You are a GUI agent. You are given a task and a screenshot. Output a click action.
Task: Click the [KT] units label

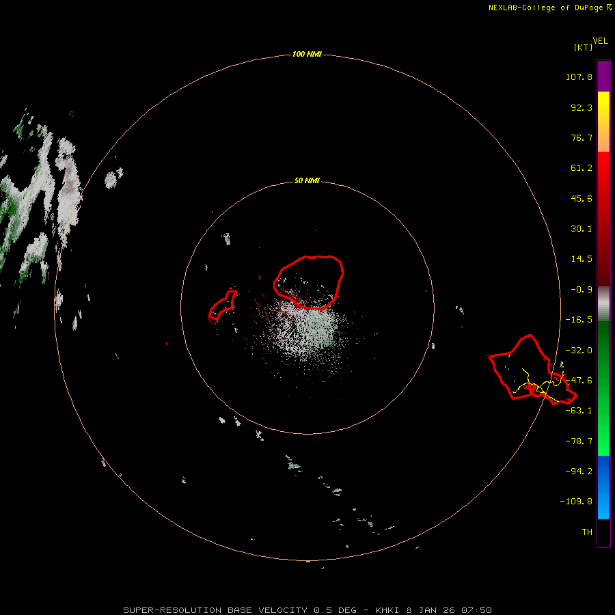(x=583, y=47)
